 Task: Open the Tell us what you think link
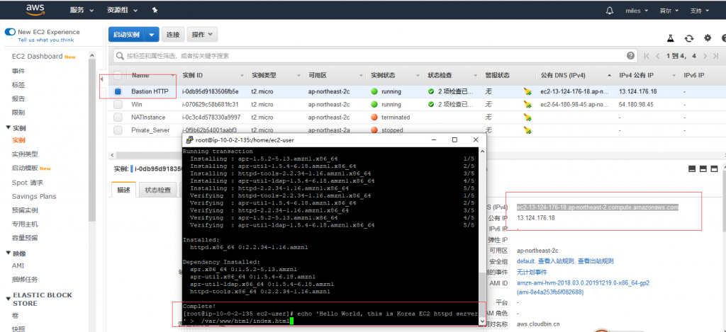pyautogui.click(x=46, y=40)
